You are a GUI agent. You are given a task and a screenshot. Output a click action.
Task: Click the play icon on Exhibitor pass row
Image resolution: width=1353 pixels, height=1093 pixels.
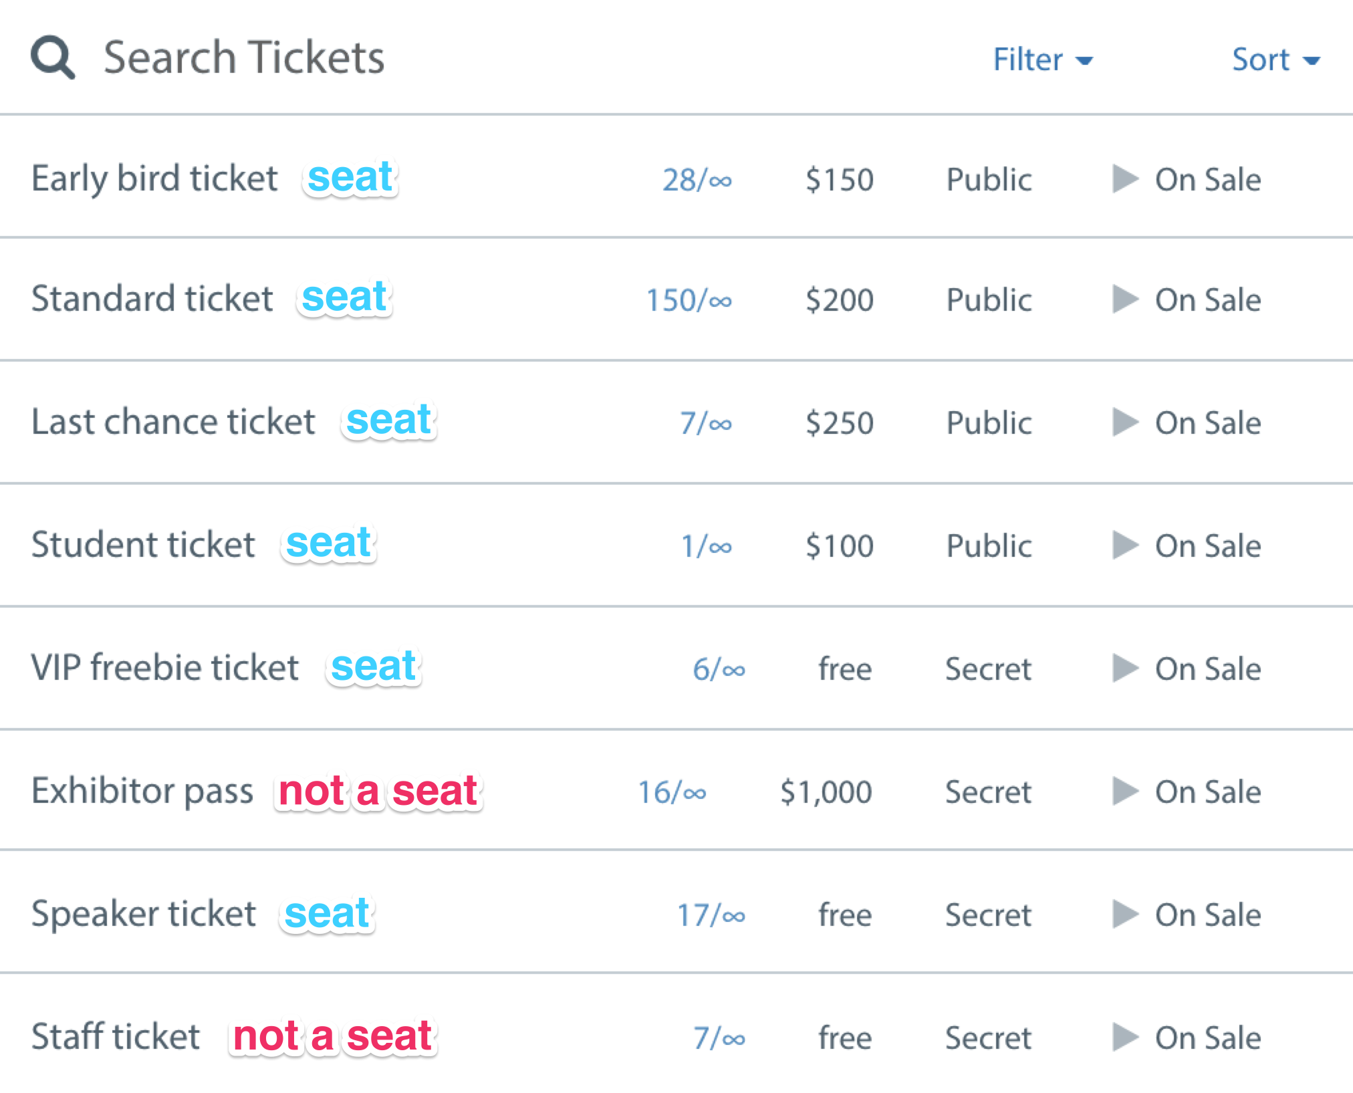(x=1125, y=791)
